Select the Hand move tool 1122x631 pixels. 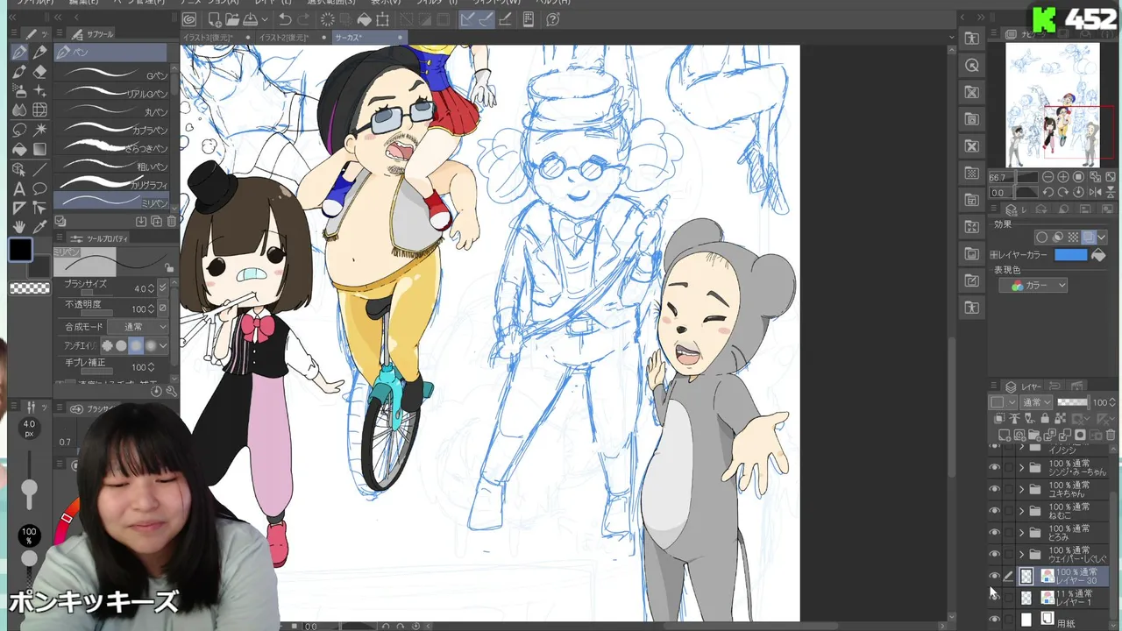19,227
